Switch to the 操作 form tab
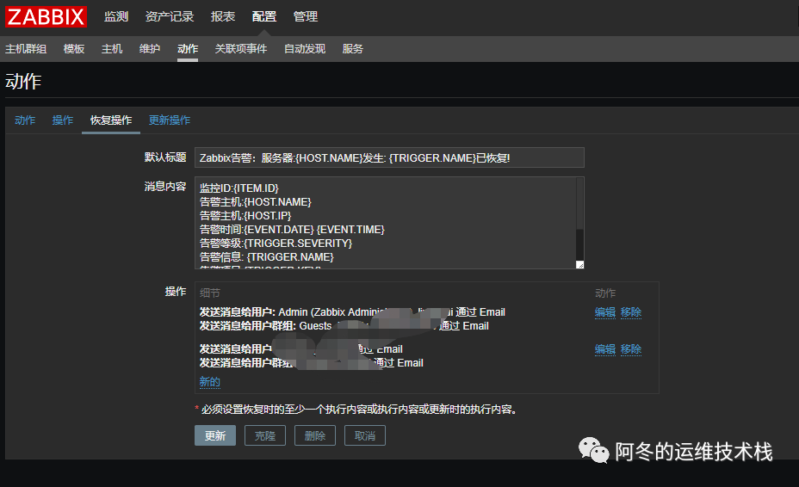 pos(63,120)
